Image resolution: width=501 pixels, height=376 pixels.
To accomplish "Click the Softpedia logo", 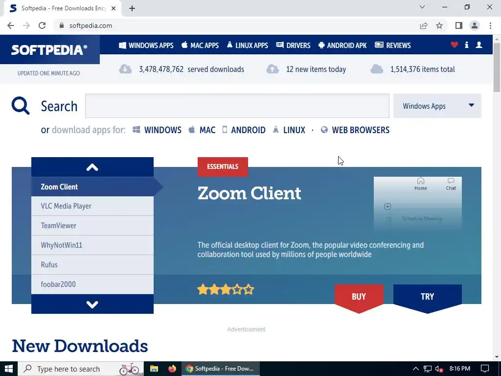I will tap(49, 49).
